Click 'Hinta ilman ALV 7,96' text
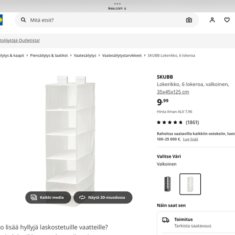235x235 pixels. point(174,112)
